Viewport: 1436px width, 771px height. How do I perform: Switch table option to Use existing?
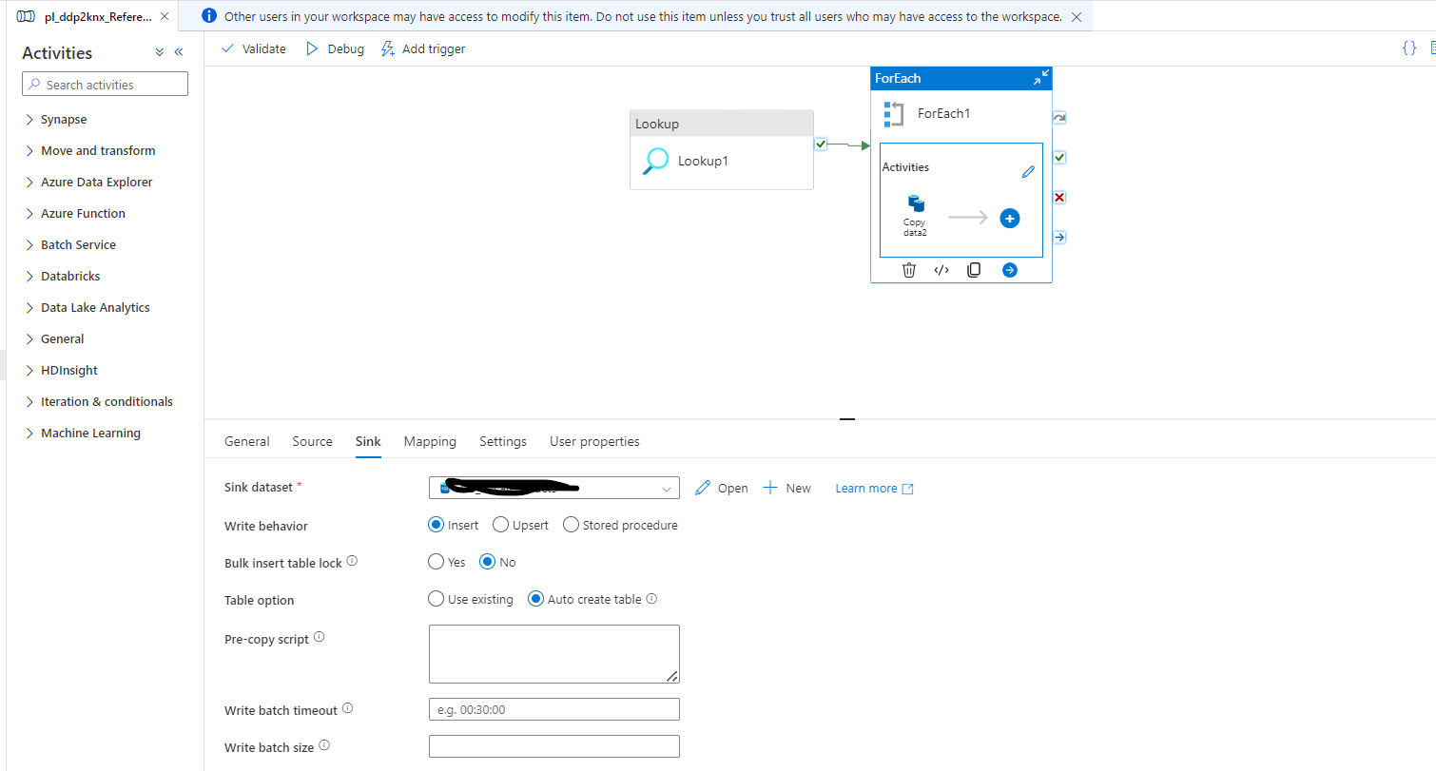point(436,598)
